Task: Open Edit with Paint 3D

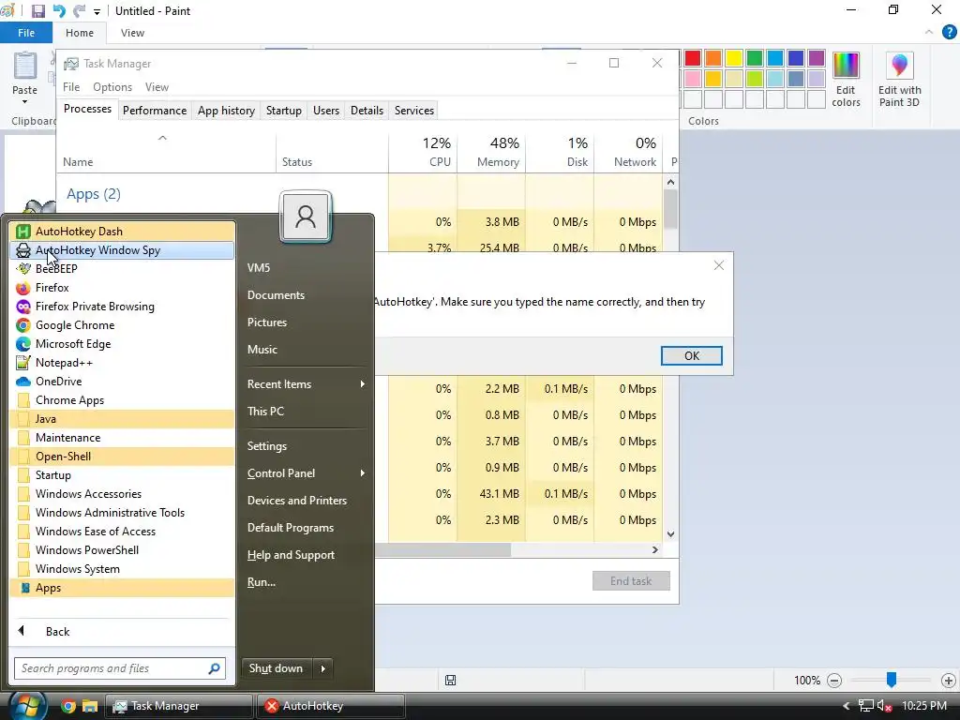Action: pos(899,80)
